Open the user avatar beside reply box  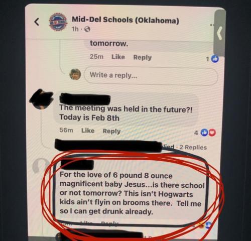coord(75,74)
